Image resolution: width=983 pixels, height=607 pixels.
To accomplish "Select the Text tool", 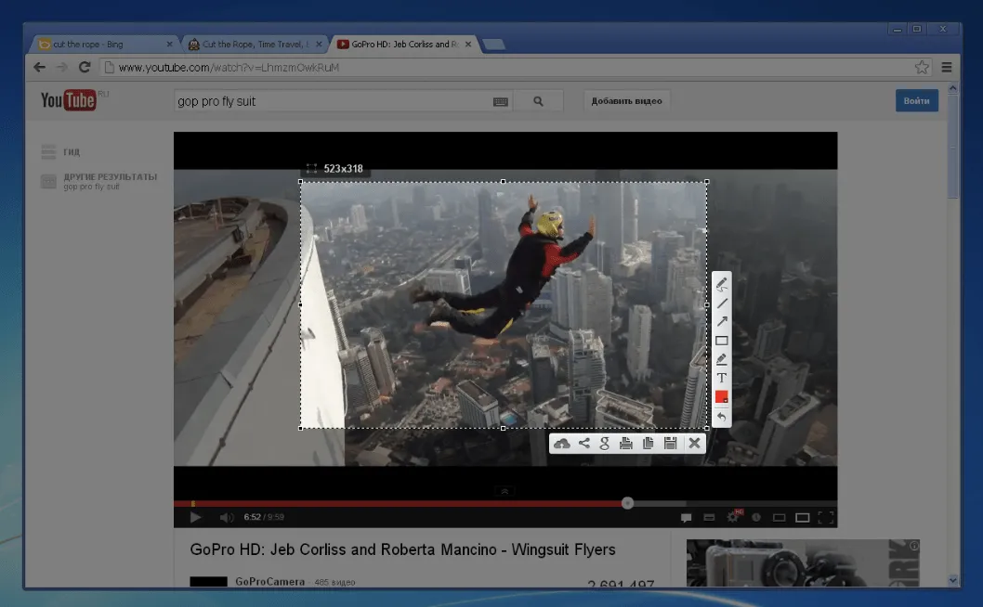I will (x=722, y=378).
